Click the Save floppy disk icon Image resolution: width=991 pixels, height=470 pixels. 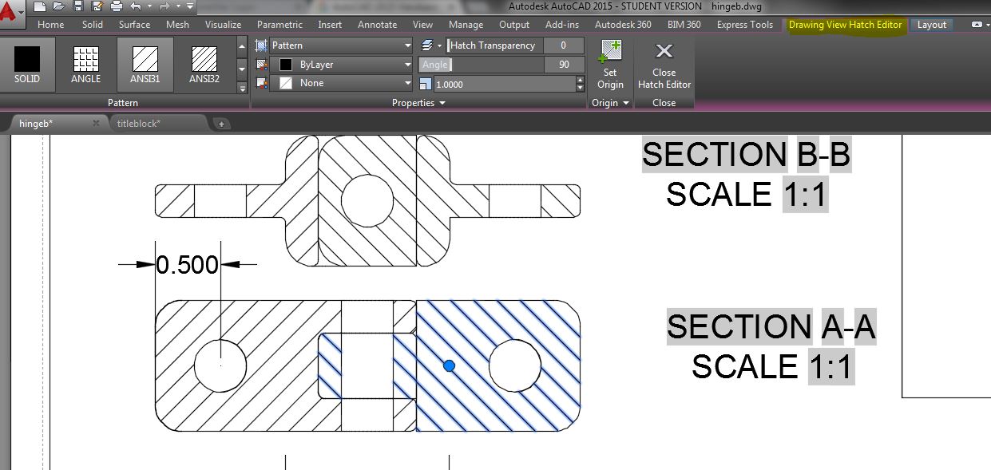pyautogui.click(x=78, y=6)
